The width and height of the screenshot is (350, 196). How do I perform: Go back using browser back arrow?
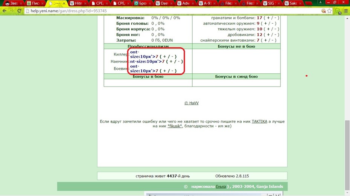click(5, 10)
